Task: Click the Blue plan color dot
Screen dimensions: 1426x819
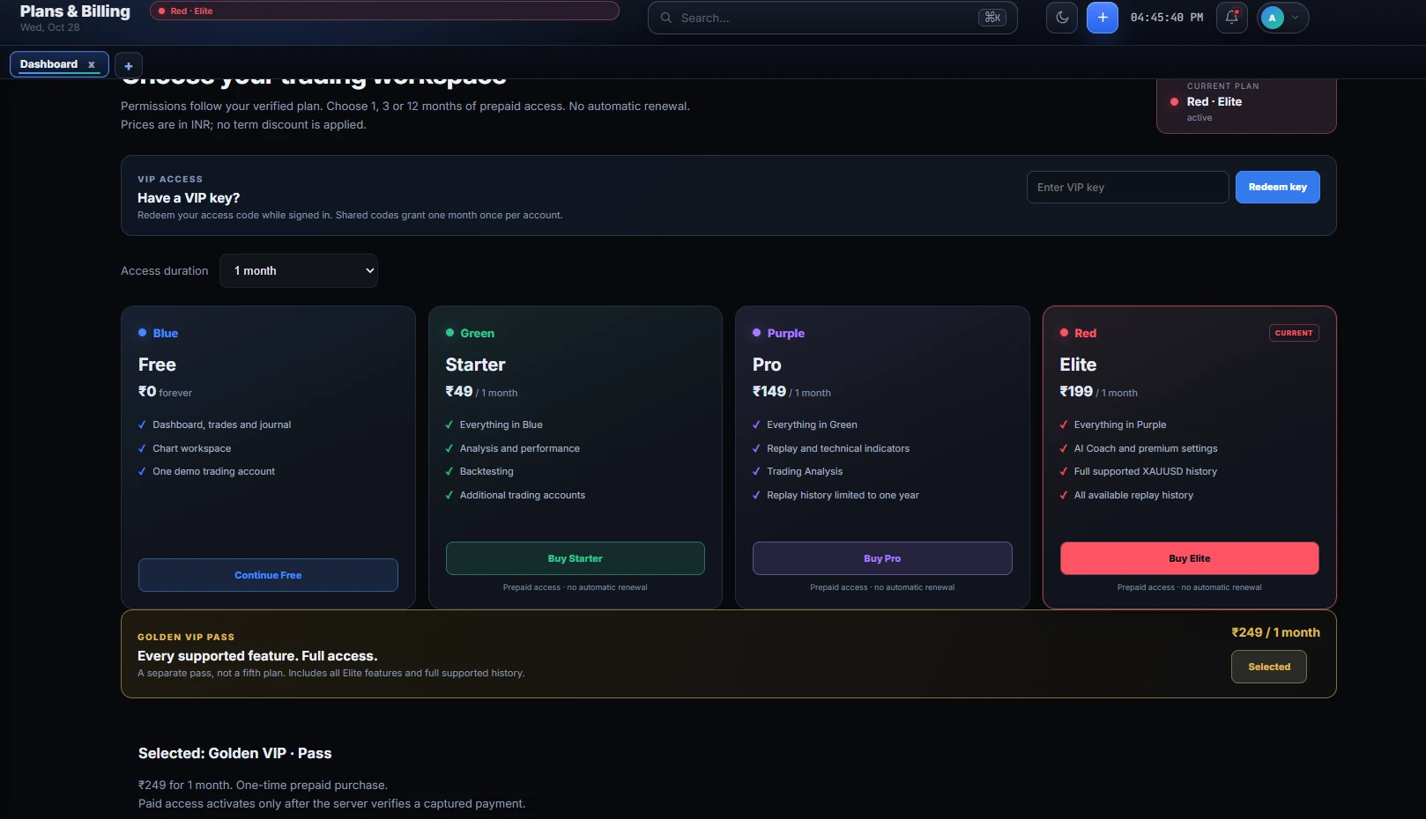Action: (142, 333)
